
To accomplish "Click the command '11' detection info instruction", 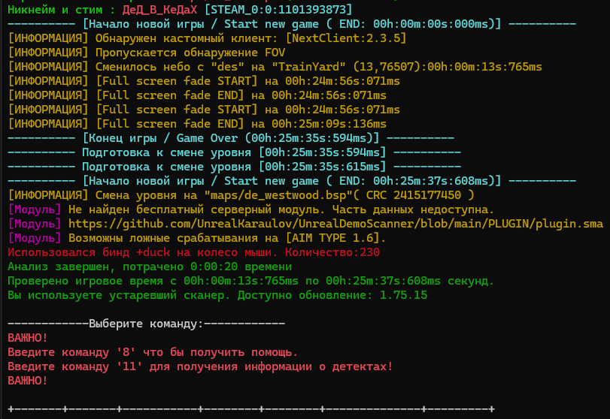I will coord(199,366).
